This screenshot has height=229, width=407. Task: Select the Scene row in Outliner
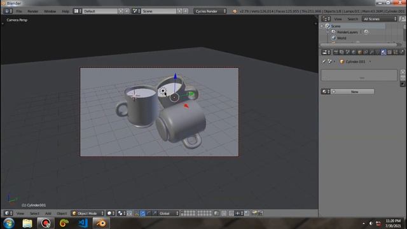(x=336, y=26)
